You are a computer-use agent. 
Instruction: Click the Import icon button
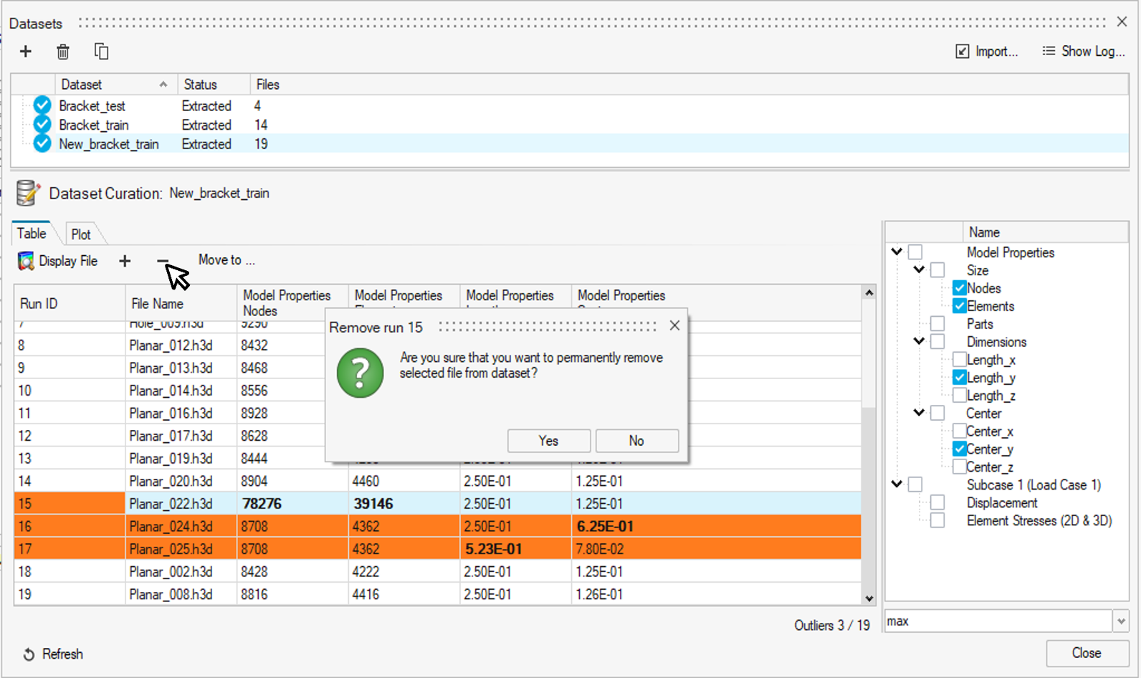tap(963, 52)
